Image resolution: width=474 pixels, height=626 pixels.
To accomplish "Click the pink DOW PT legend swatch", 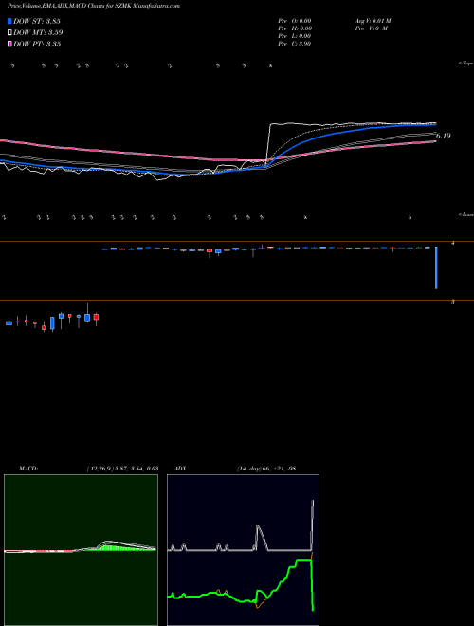I will pyautogui.click(x=9, y=44).
